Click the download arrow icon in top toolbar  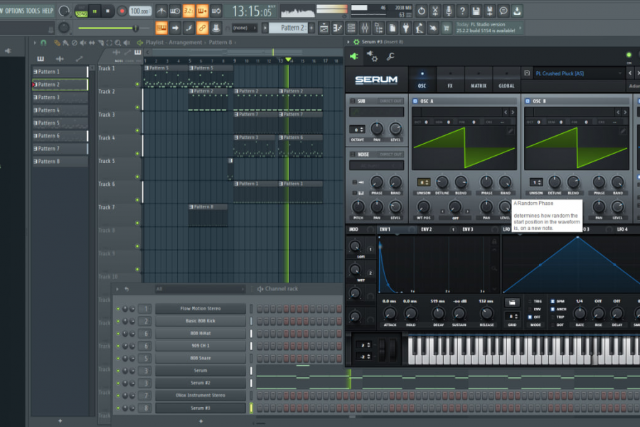[517, 11]
